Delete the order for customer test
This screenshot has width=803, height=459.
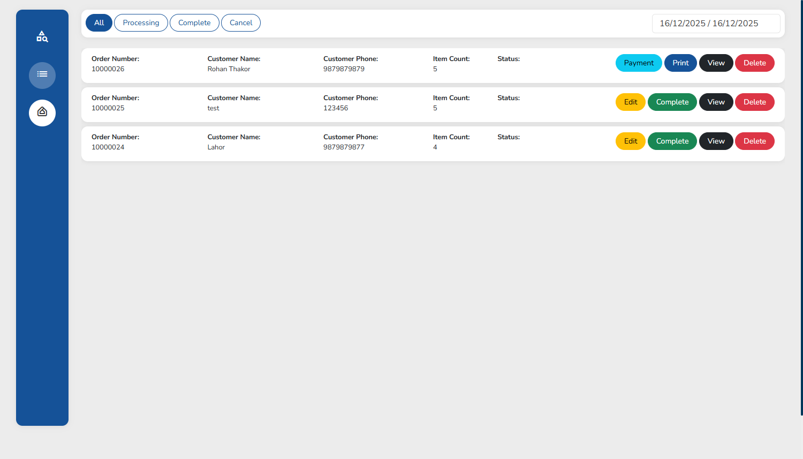754,102
